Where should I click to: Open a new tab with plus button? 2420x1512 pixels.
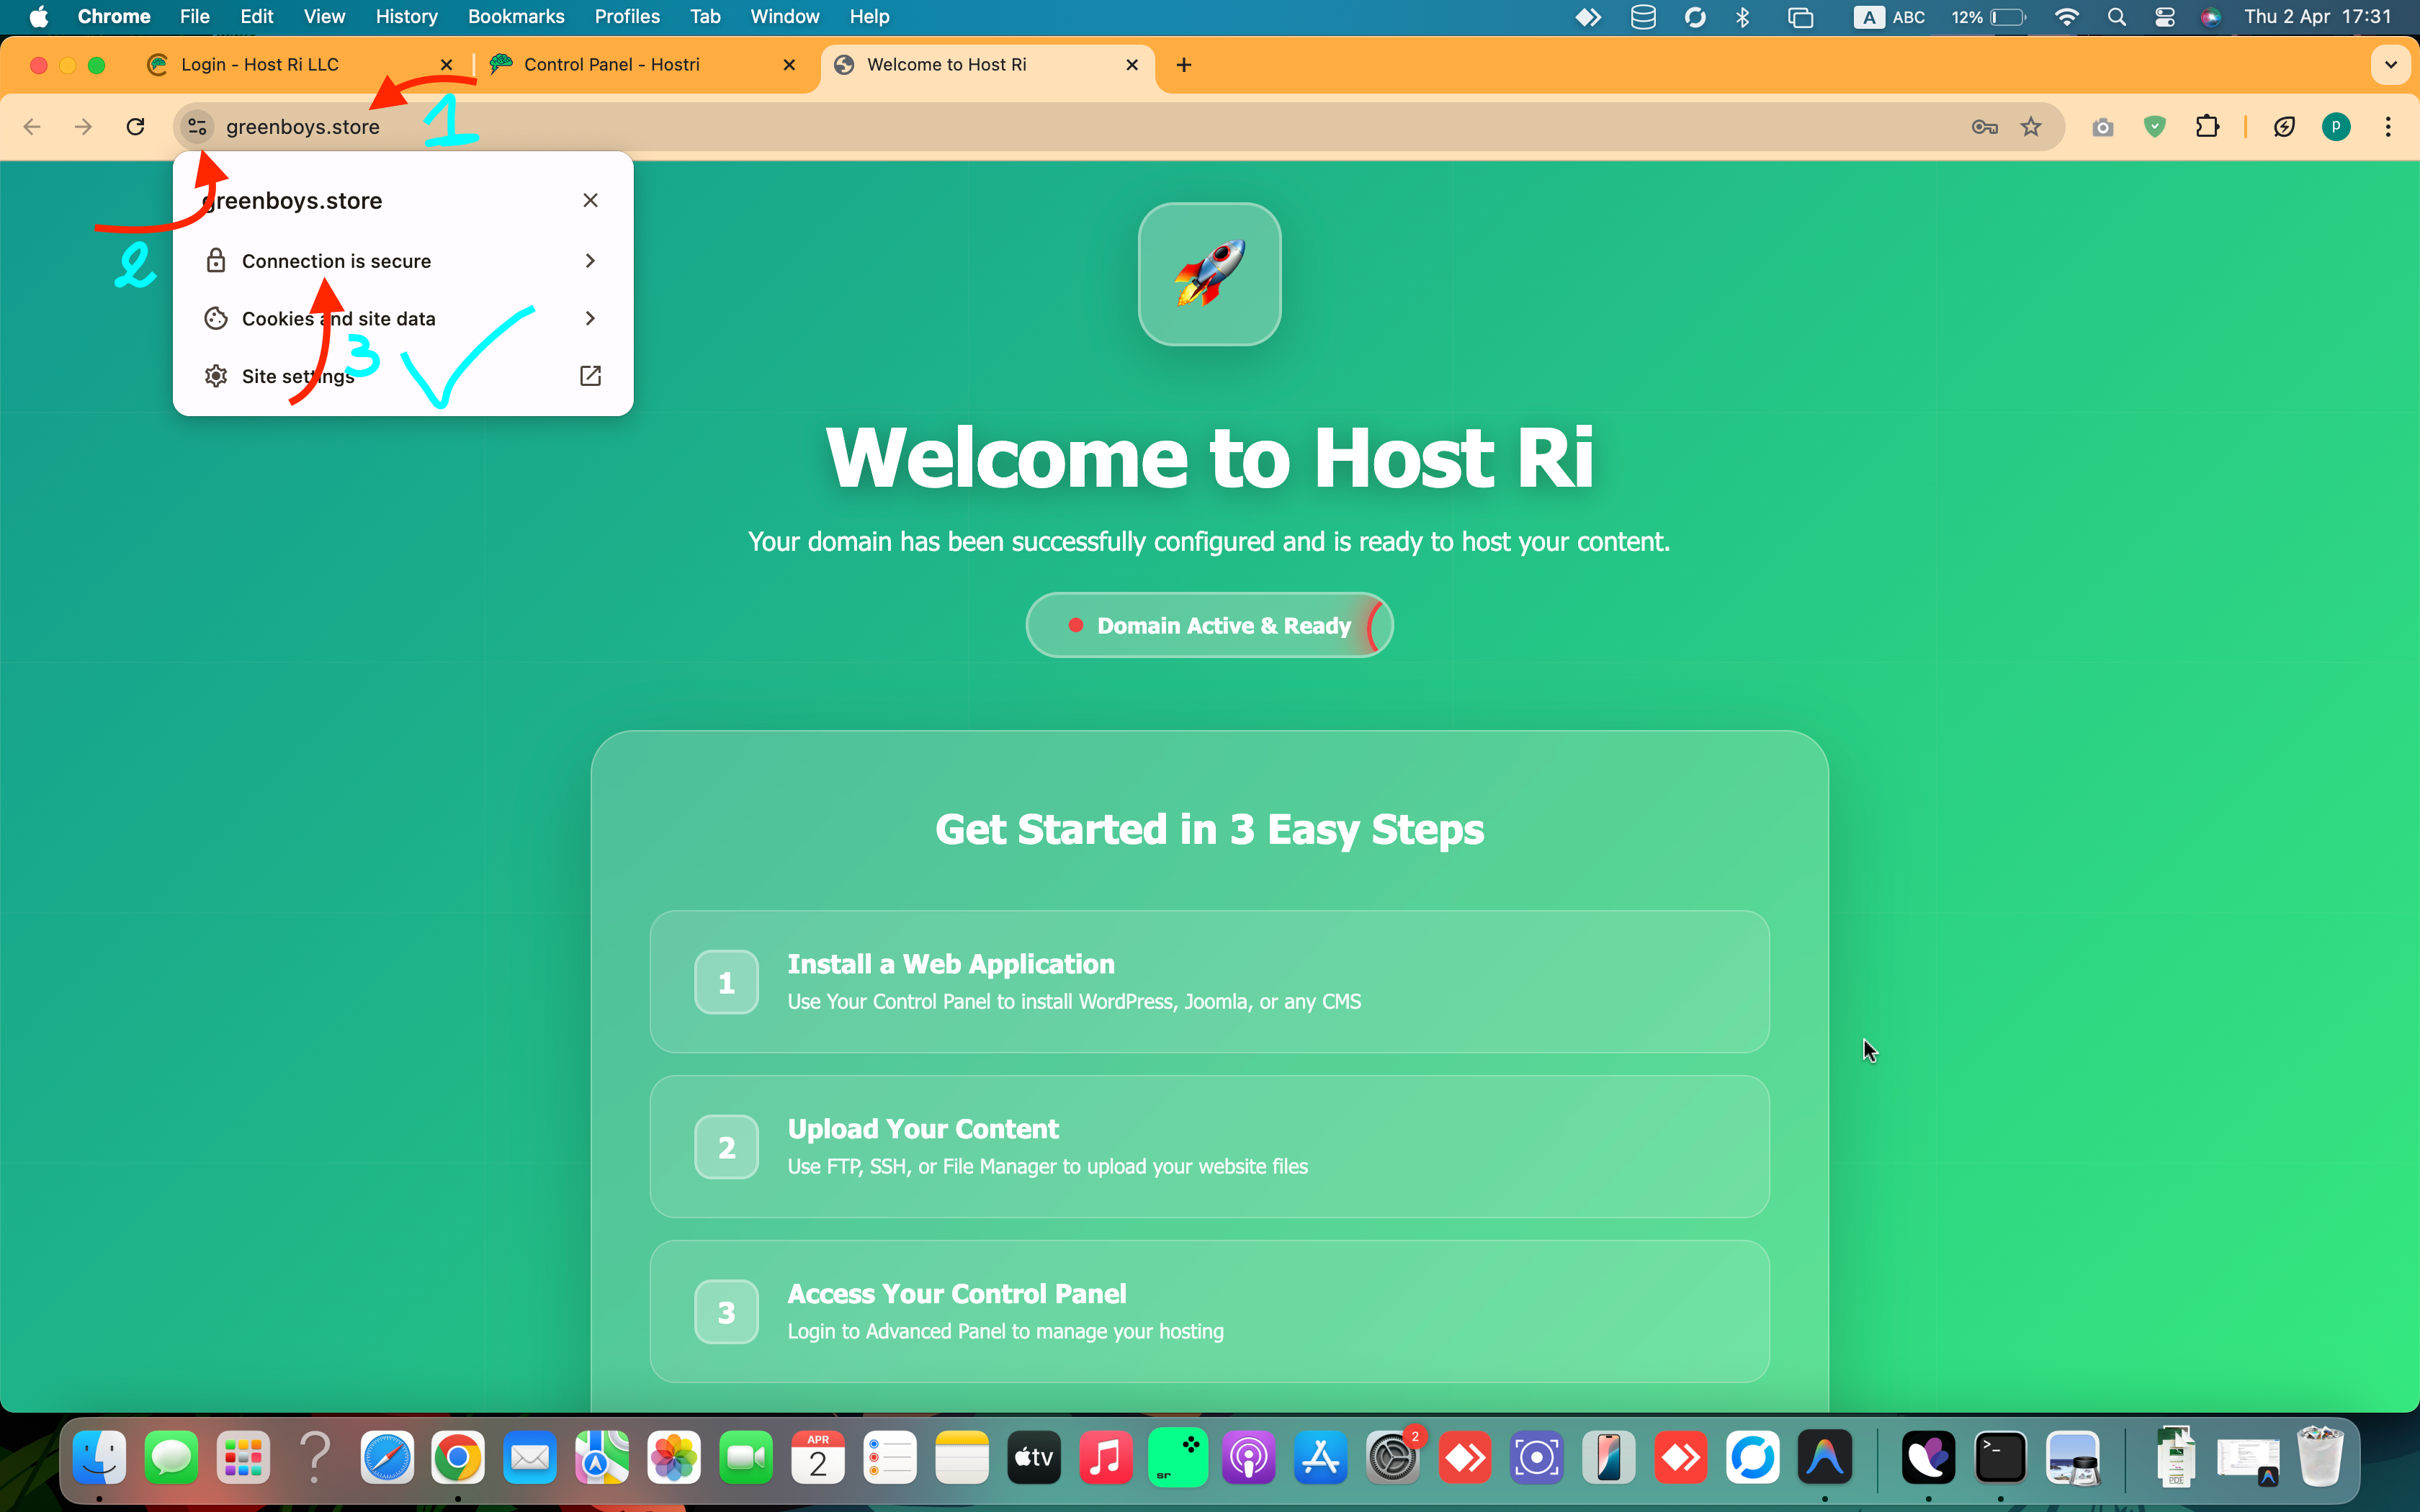[x=1184, y=65]
